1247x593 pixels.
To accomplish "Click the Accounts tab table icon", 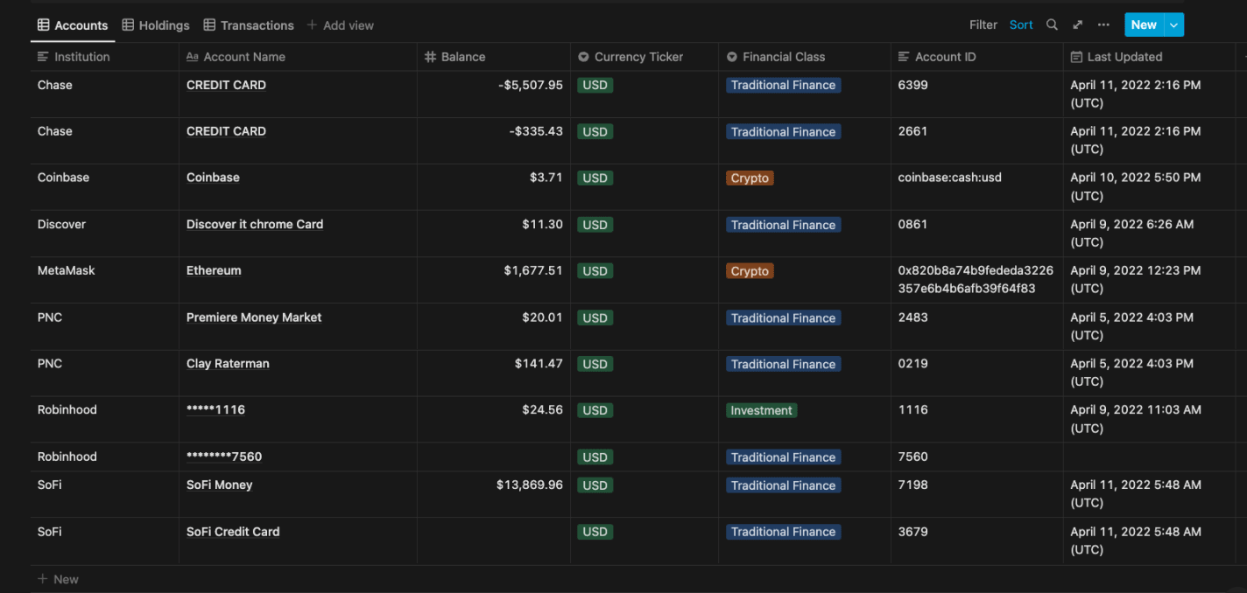I will pyautogui.click(x=43, y=25).
